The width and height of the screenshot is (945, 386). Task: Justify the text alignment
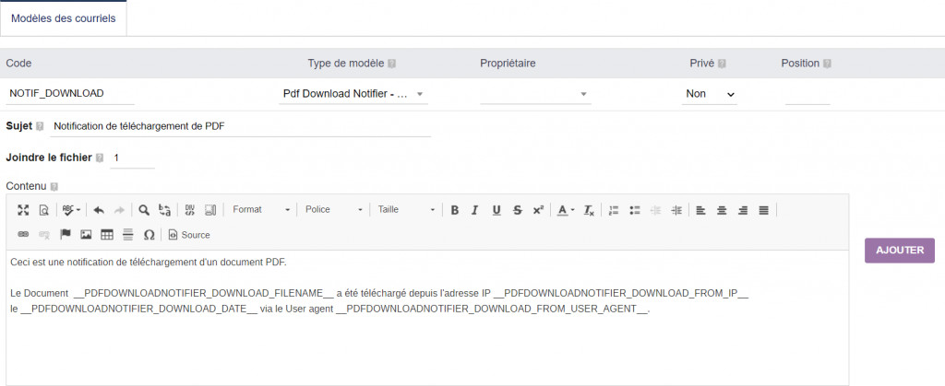click(x=763, y=210)
